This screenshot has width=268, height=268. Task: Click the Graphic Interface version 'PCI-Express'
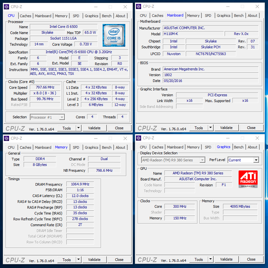[x=217, y=95]
